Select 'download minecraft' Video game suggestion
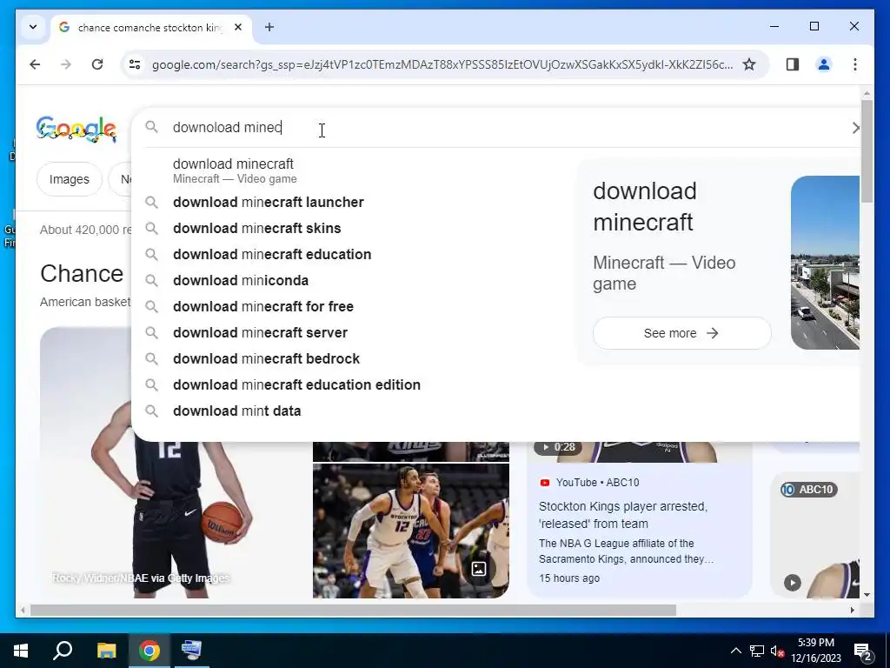 [x=355, y=170]
